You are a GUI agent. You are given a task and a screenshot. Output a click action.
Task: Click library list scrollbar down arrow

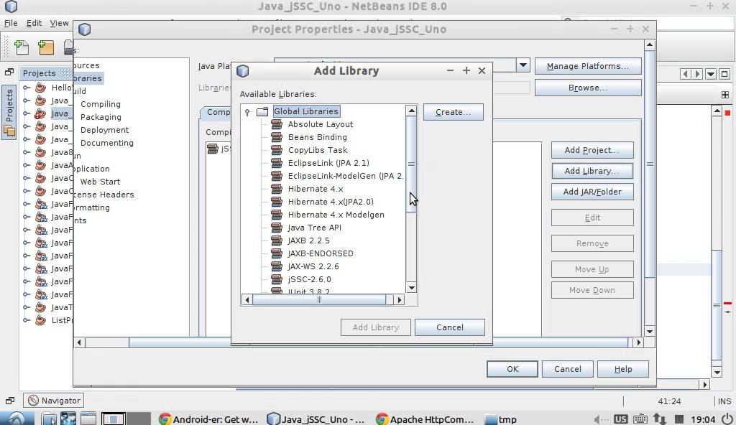[412, 288]
